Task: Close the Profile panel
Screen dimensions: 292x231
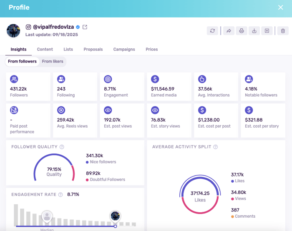Action: [x=280, y=8]
